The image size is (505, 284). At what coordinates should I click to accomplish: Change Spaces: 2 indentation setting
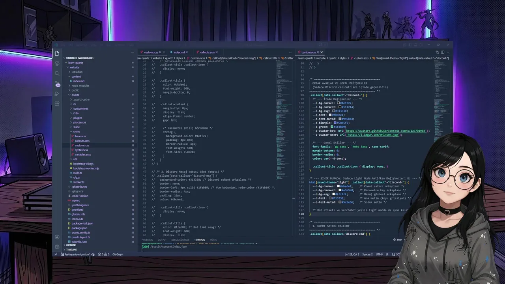[367, 254]
